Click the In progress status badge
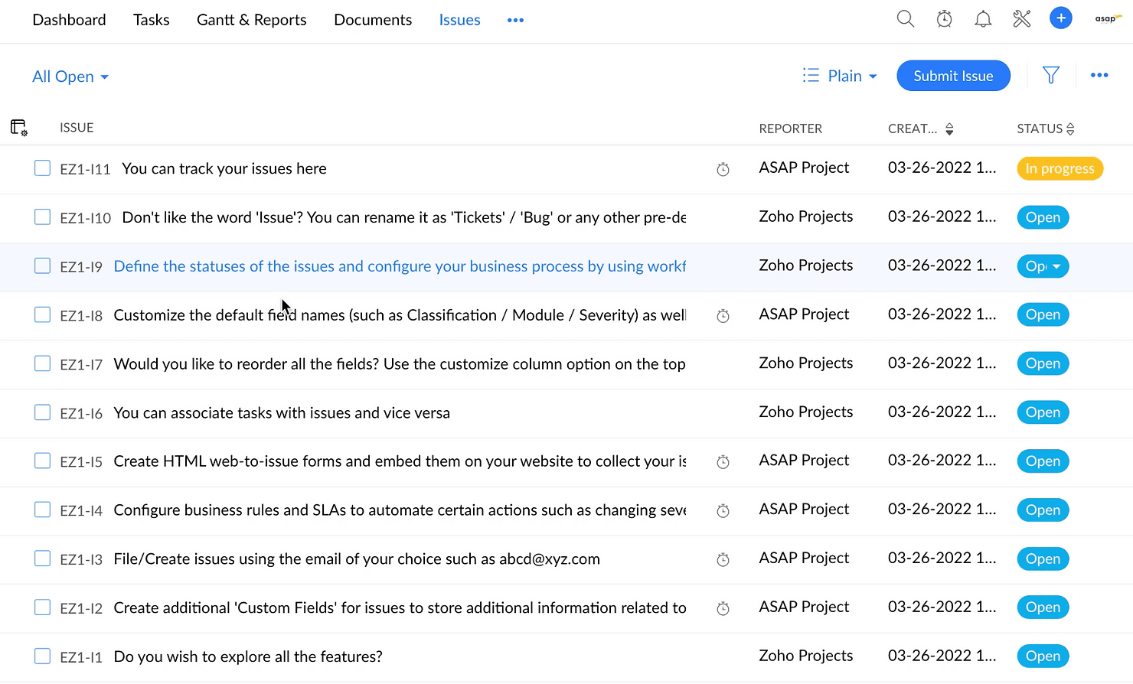1133x684 pixels. point(1060,168)
